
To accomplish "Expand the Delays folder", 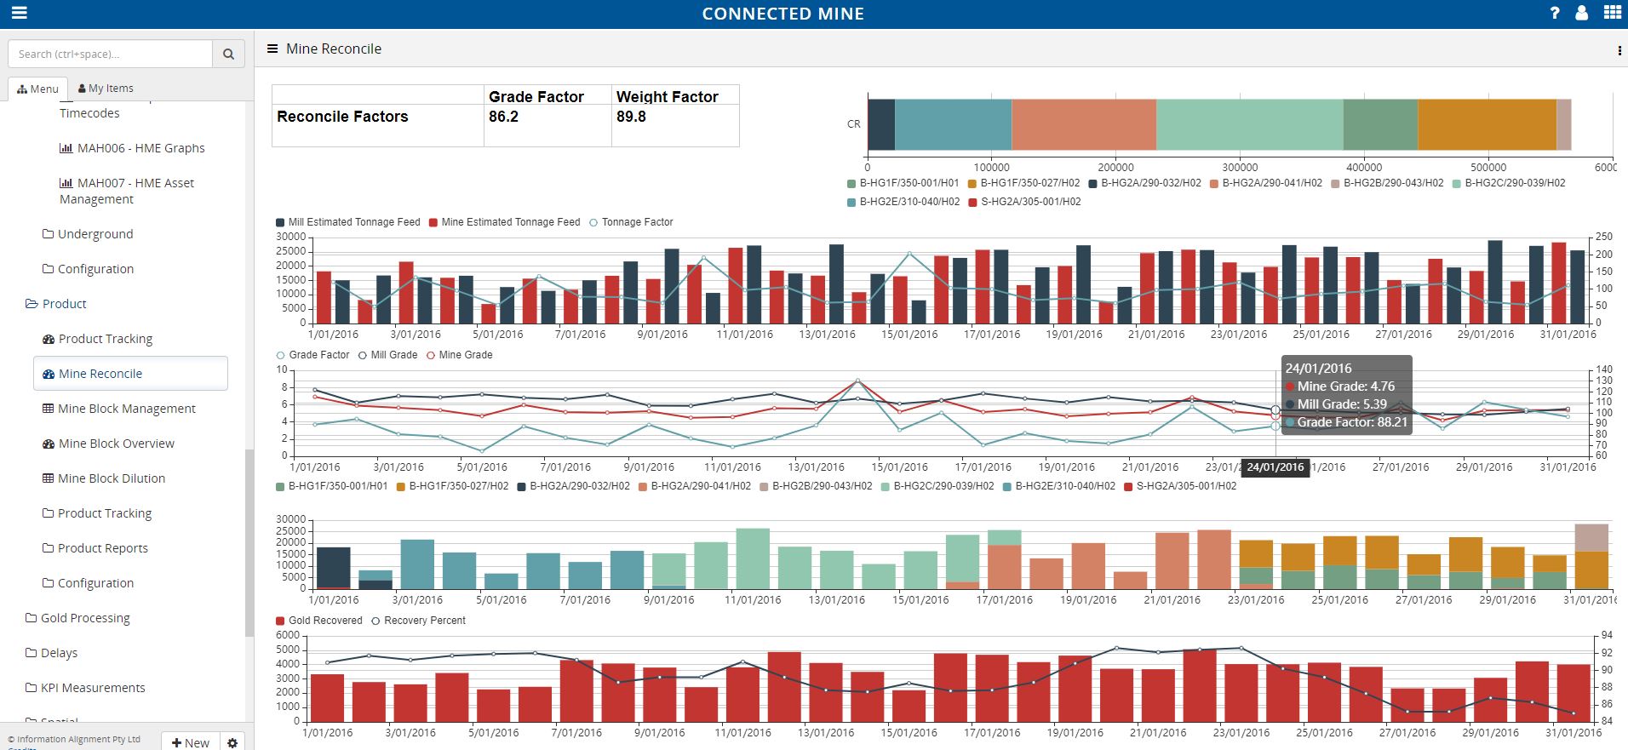I will point(51,653).
